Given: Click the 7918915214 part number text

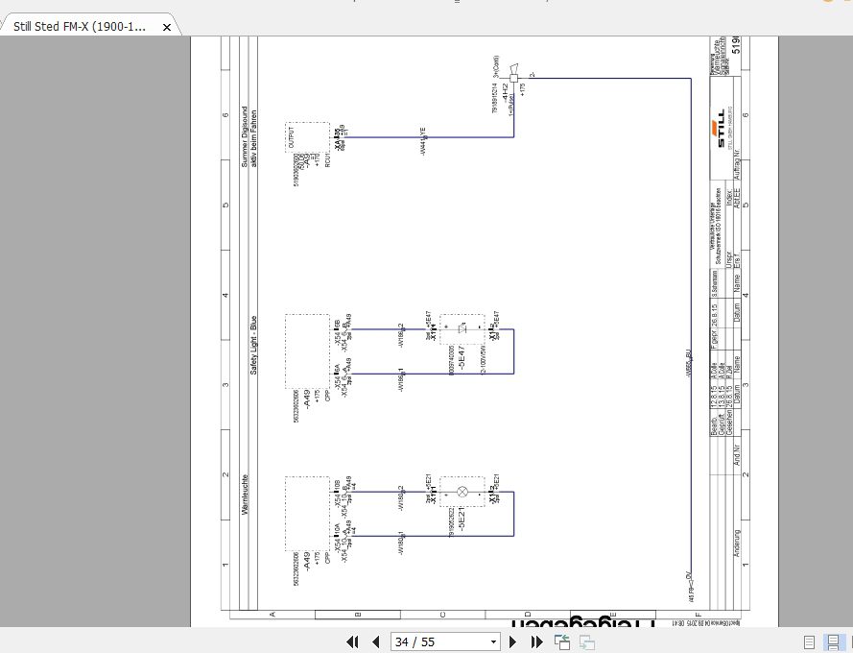Looking at the screenshot, I should pyautogui.click(x=495, y=97).
